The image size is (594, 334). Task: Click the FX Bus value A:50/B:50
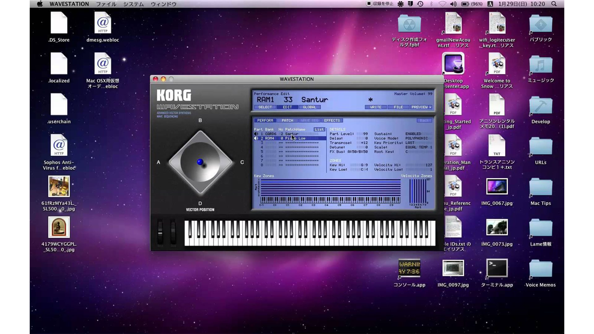coord(358,152)
